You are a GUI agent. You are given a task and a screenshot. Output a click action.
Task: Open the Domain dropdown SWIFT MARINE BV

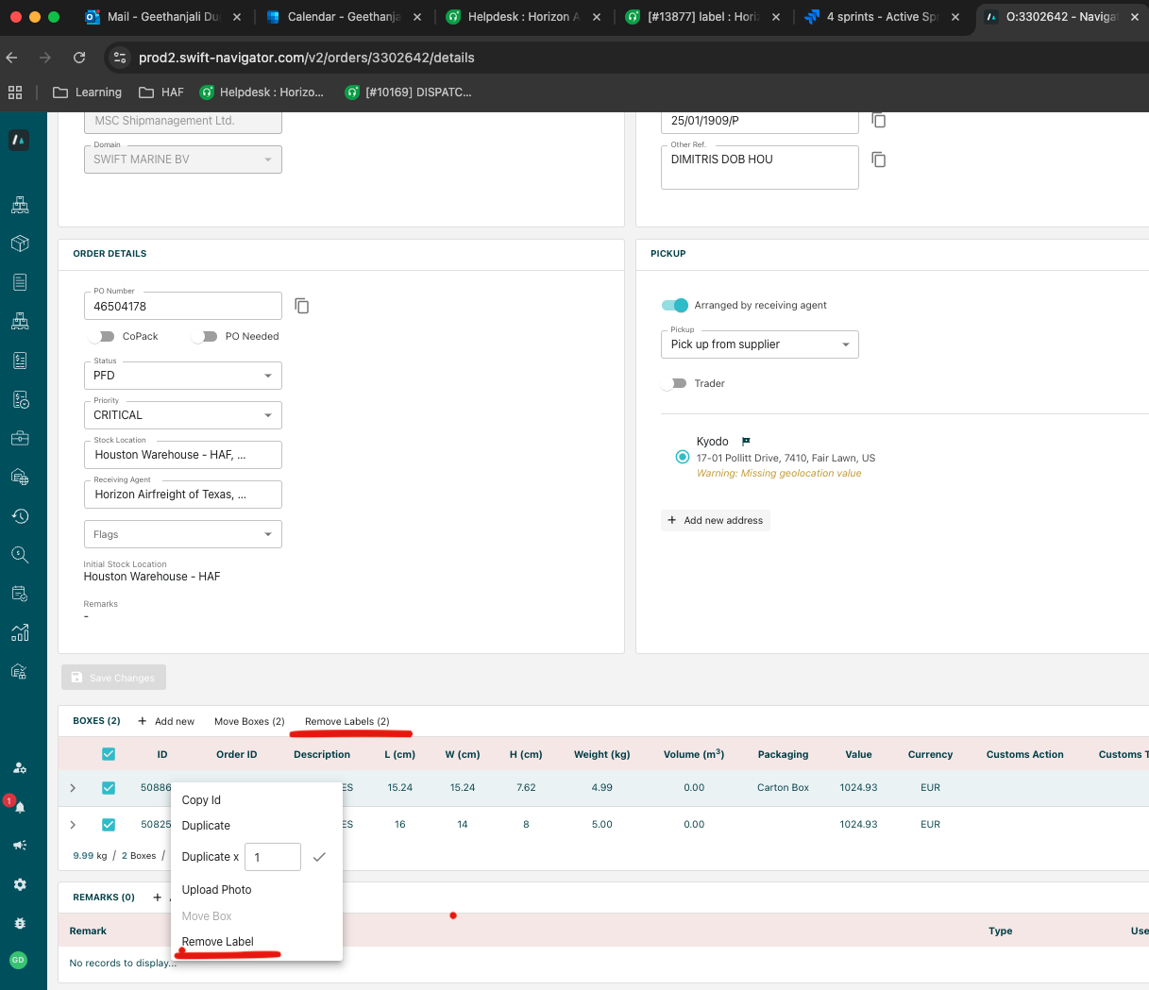[x=183, y=159]
